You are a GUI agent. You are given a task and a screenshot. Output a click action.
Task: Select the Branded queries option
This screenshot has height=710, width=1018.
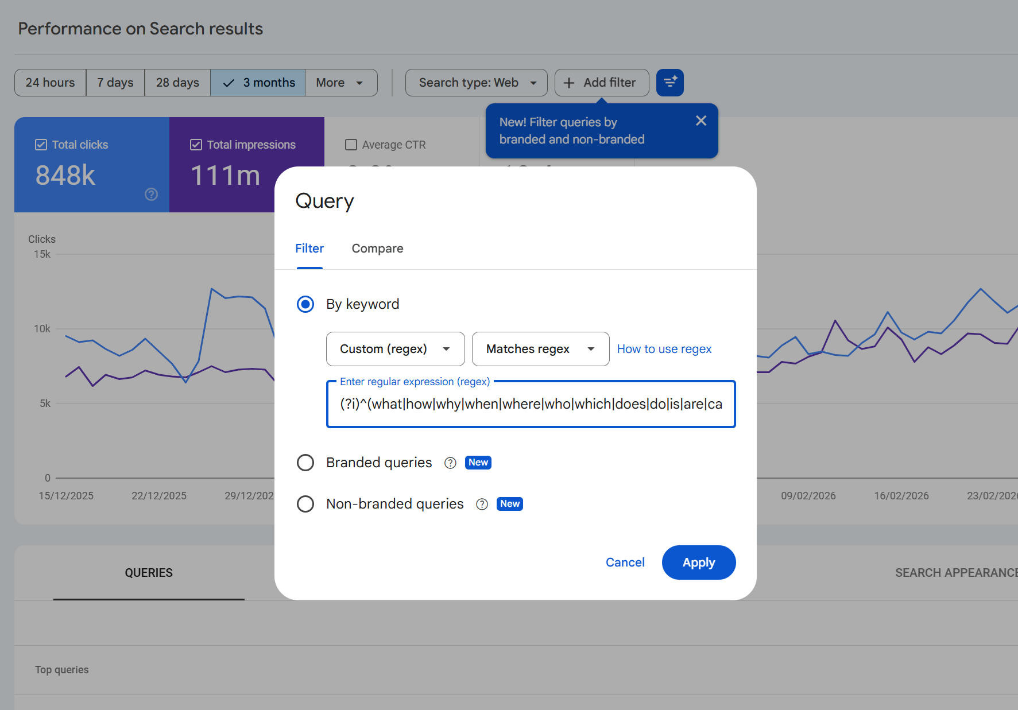click(x=305, y=463)
